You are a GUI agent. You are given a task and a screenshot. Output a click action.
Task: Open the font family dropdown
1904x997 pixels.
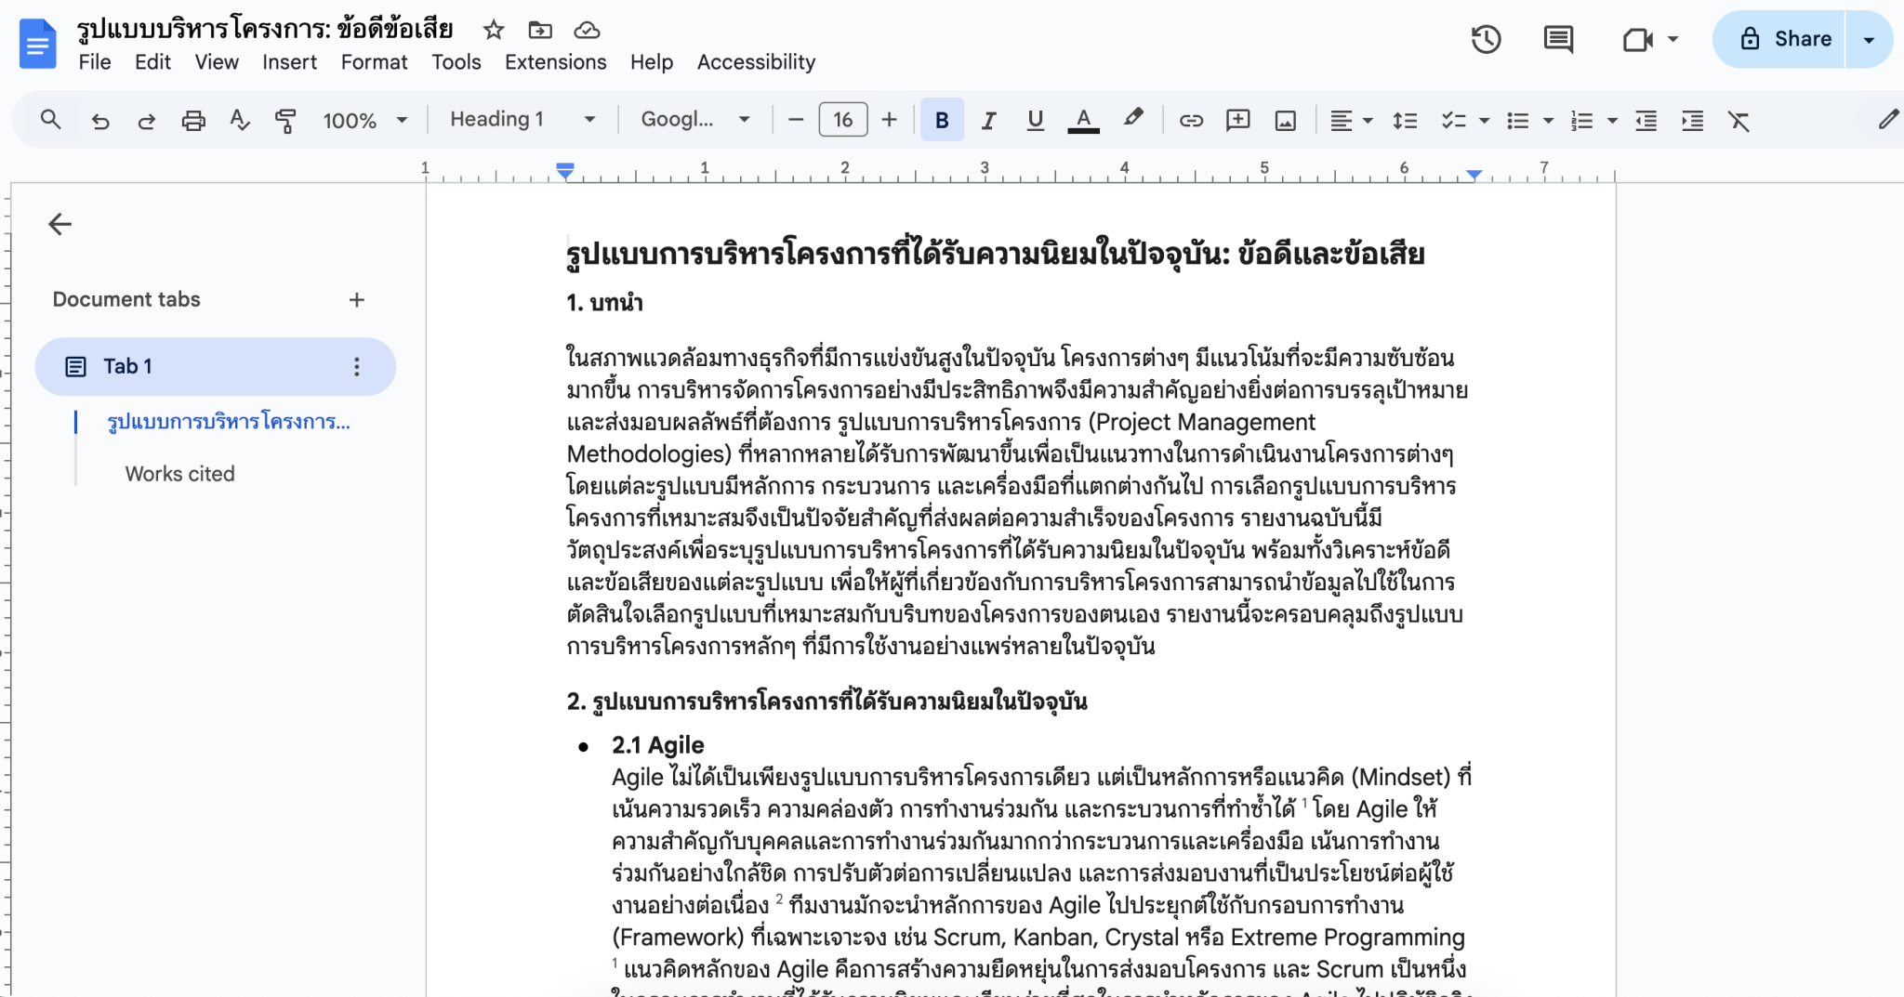click(x=694, y=120)
